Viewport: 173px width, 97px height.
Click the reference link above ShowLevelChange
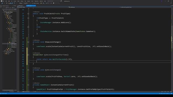point(36,40)
